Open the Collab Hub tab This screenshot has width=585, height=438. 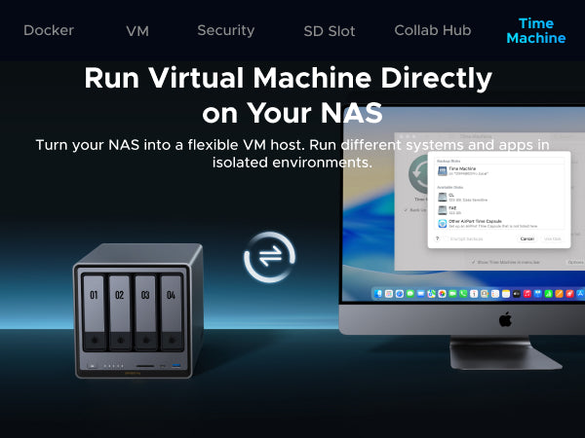[x=432, y=30]
